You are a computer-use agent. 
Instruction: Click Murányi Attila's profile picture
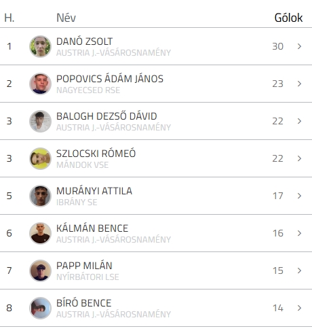click(40, 196)
